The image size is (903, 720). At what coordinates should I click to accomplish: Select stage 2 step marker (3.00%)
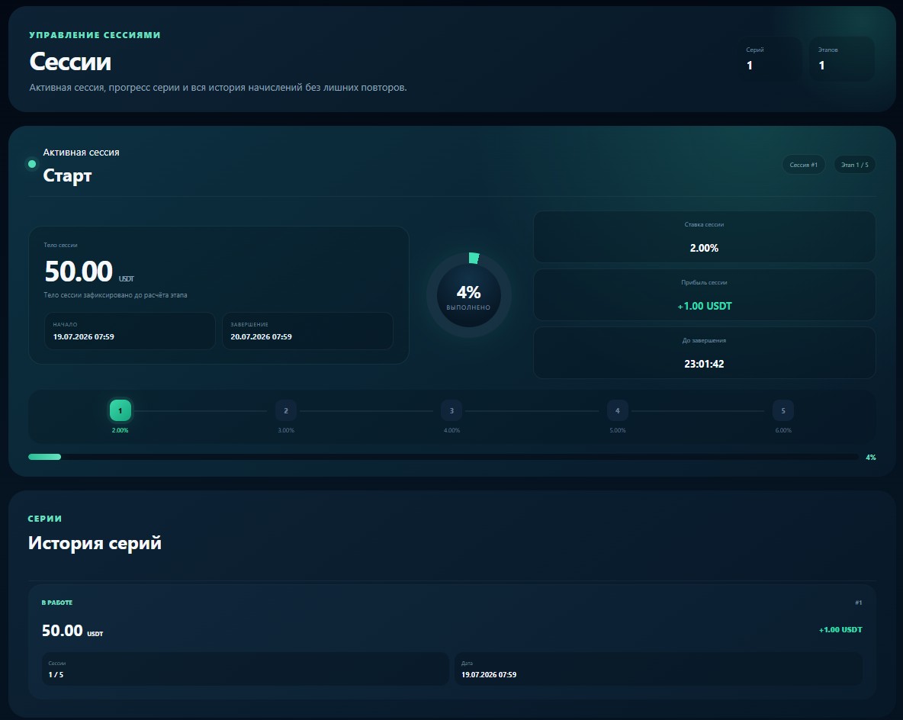[286, 410]
